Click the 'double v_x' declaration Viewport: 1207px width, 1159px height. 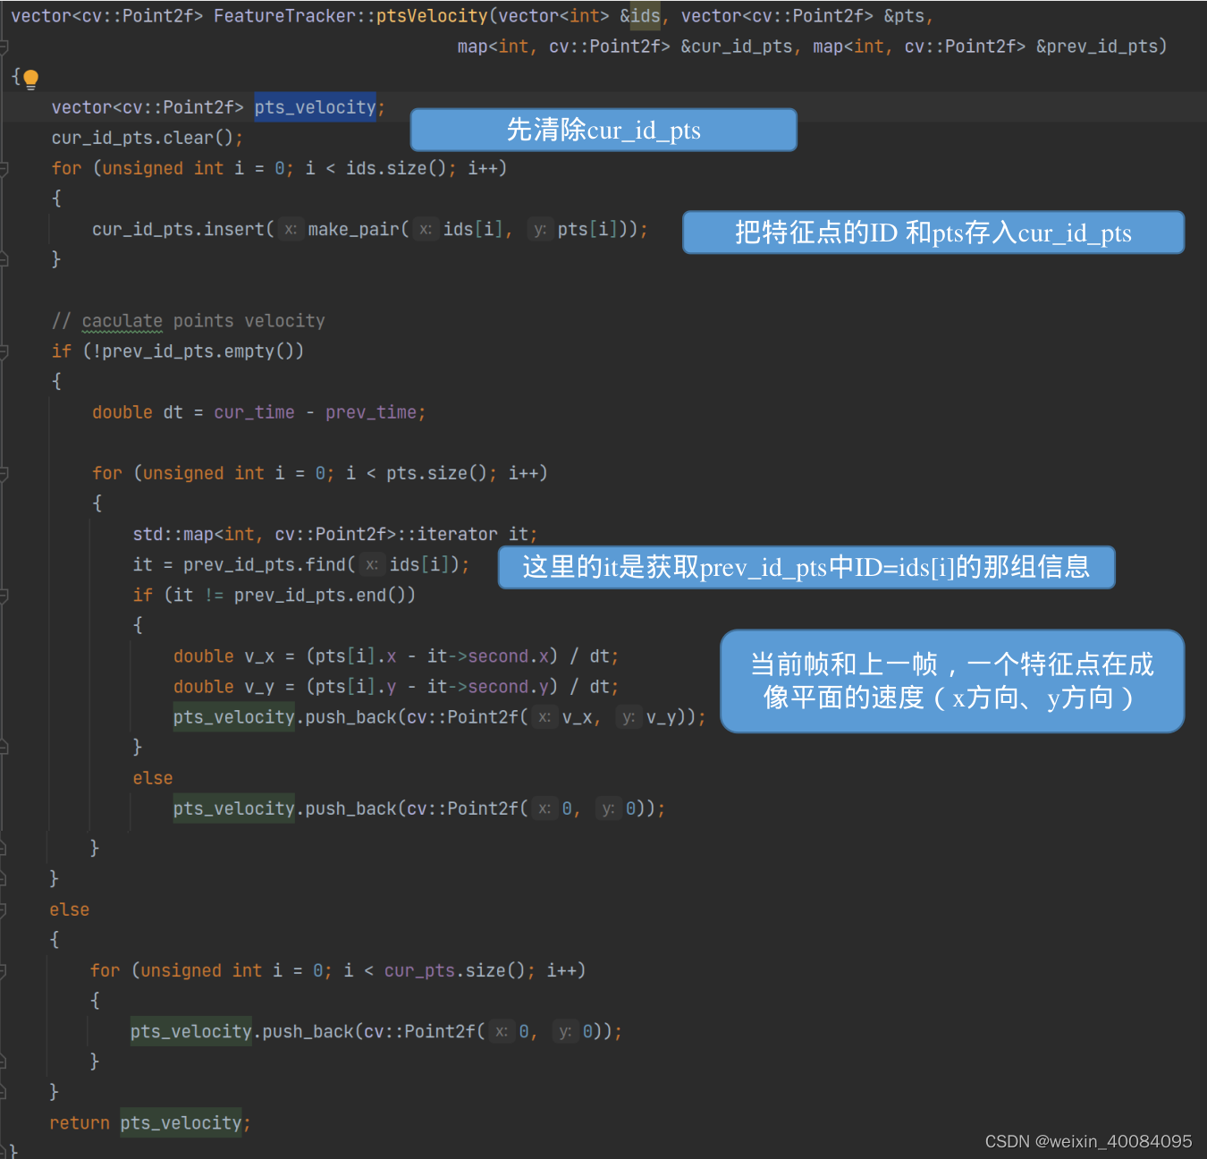pos(224,656)
